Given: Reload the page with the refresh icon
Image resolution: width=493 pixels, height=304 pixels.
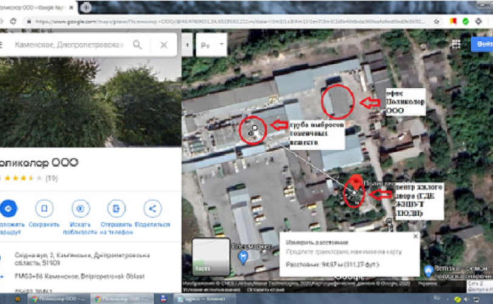Looking at the screenshot, I should (x=13, y=21).
